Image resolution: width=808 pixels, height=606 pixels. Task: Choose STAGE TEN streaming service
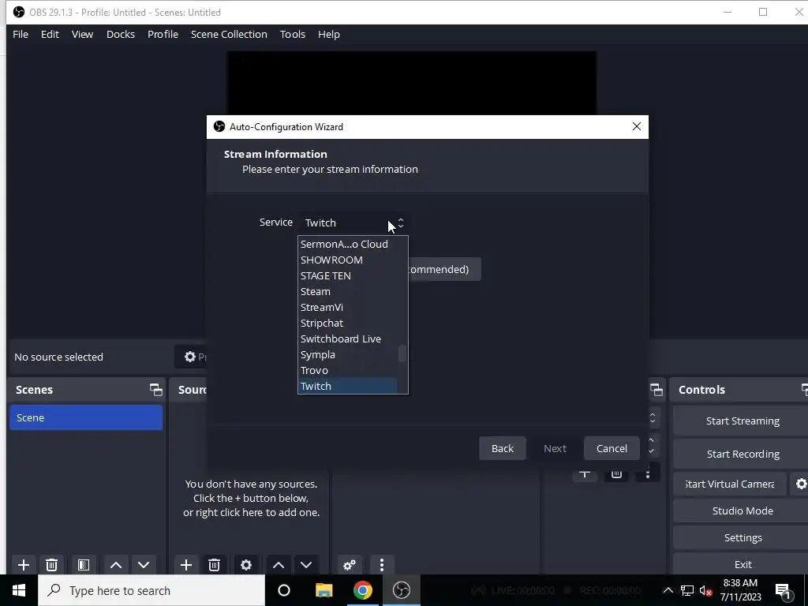click(348, 275)
